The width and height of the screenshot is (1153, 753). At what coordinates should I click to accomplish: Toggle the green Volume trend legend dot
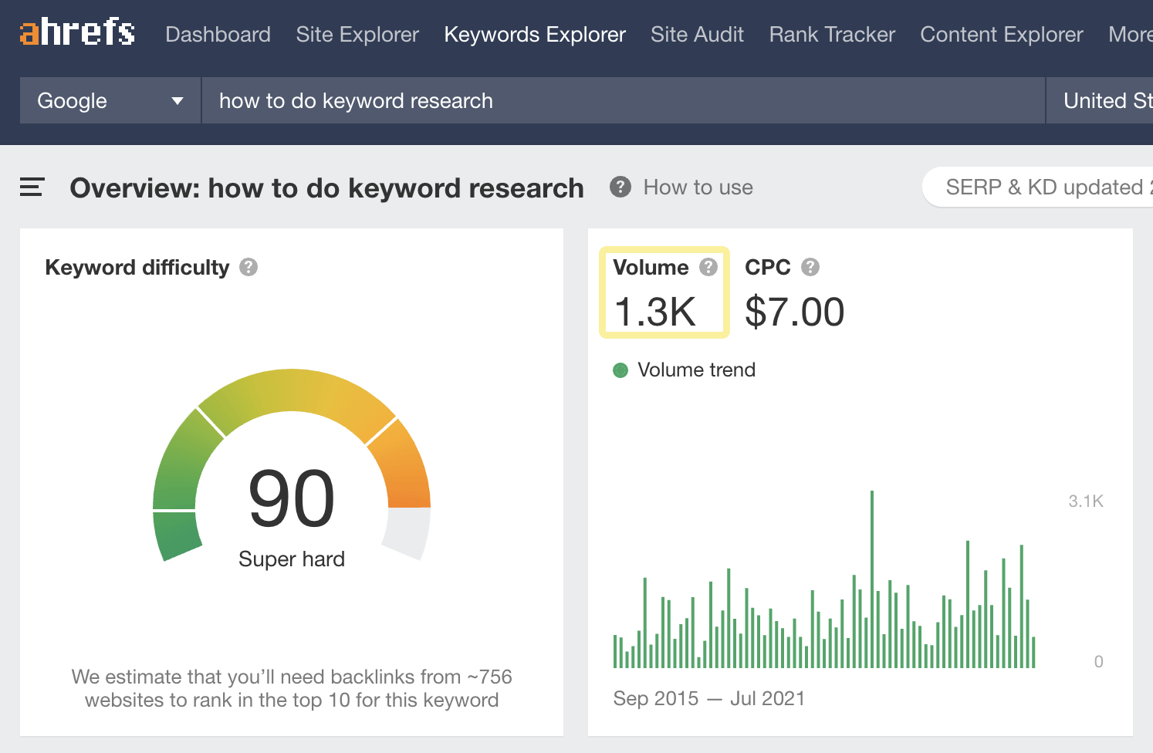620,370
